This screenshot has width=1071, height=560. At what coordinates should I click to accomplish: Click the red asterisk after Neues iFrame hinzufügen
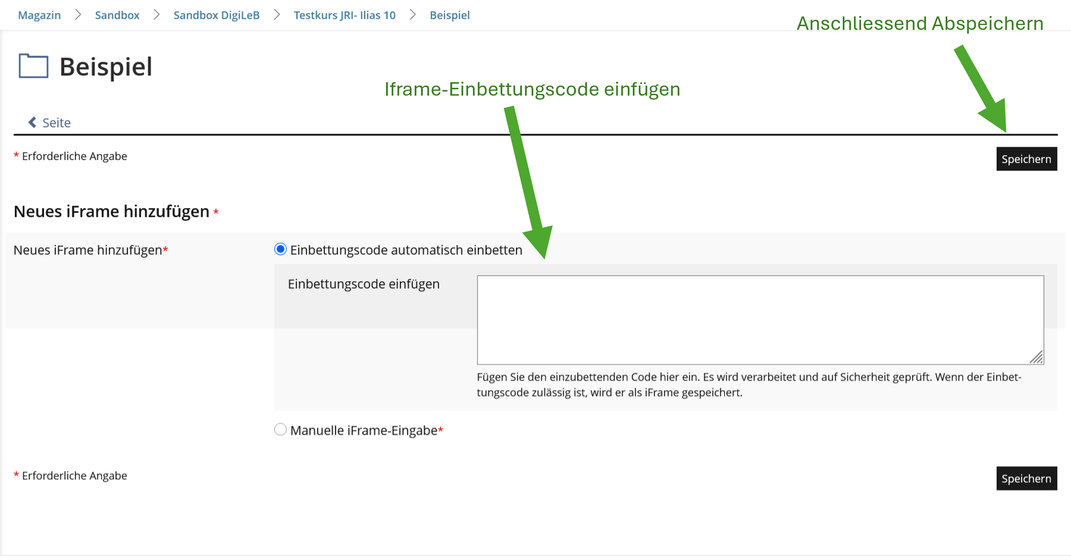pyautogui.click(x=165, y=250)
